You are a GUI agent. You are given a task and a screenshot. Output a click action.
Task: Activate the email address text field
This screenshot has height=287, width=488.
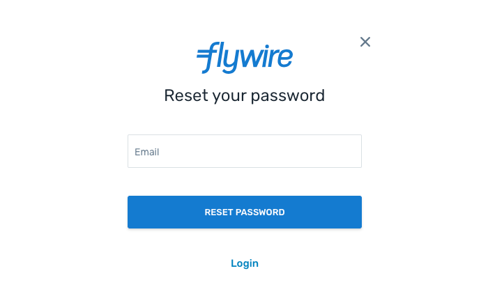click(245, 151)
